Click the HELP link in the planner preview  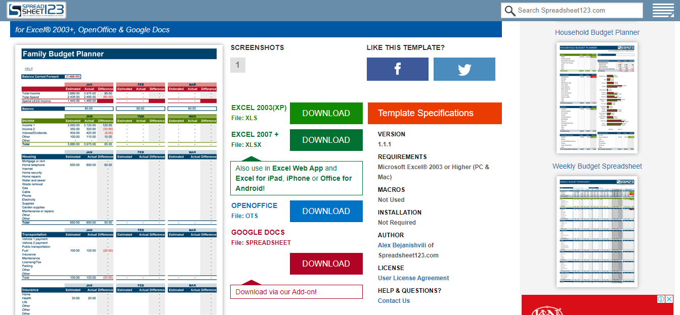tap(28, 68)
